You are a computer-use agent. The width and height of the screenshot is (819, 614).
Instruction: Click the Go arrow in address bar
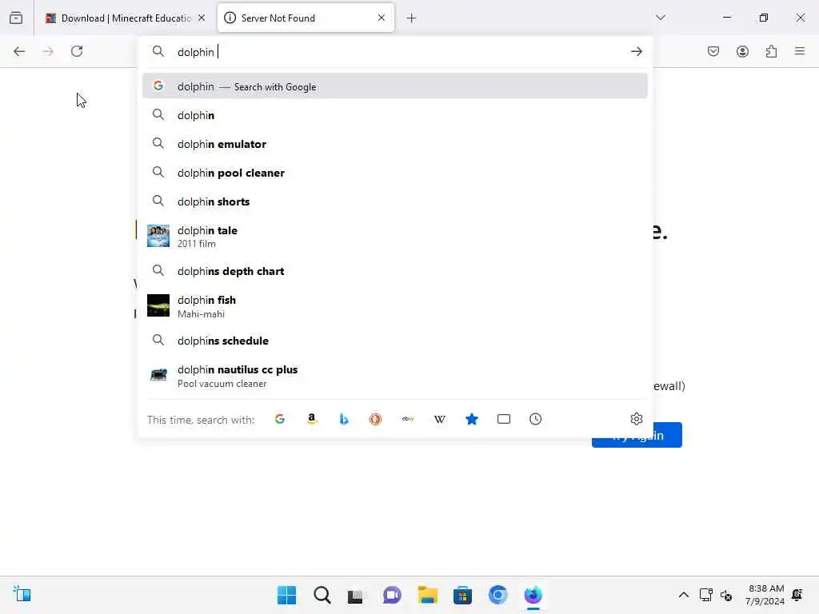pos(636,52)
